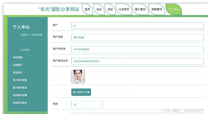
Task: Go to the 图片素材 tab
Action: (x=140, y=9)
